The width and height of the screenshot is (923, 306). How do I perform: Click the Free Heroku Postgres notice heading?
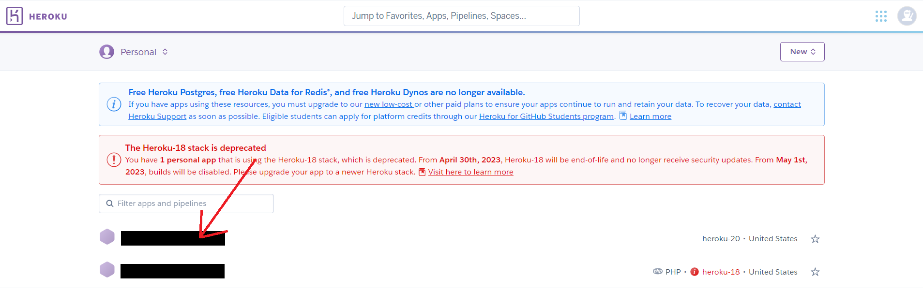point(327,92)
